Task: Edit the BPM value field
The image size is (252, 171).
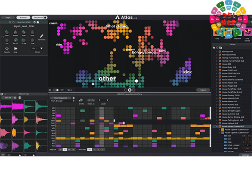Action: [69, 90]
